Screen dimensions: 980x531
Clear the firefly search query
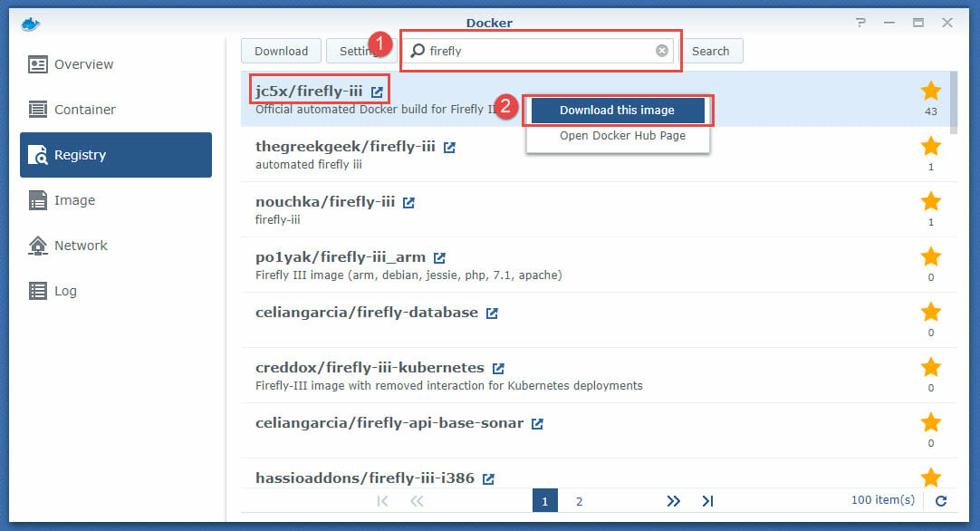tap(661, 51)
